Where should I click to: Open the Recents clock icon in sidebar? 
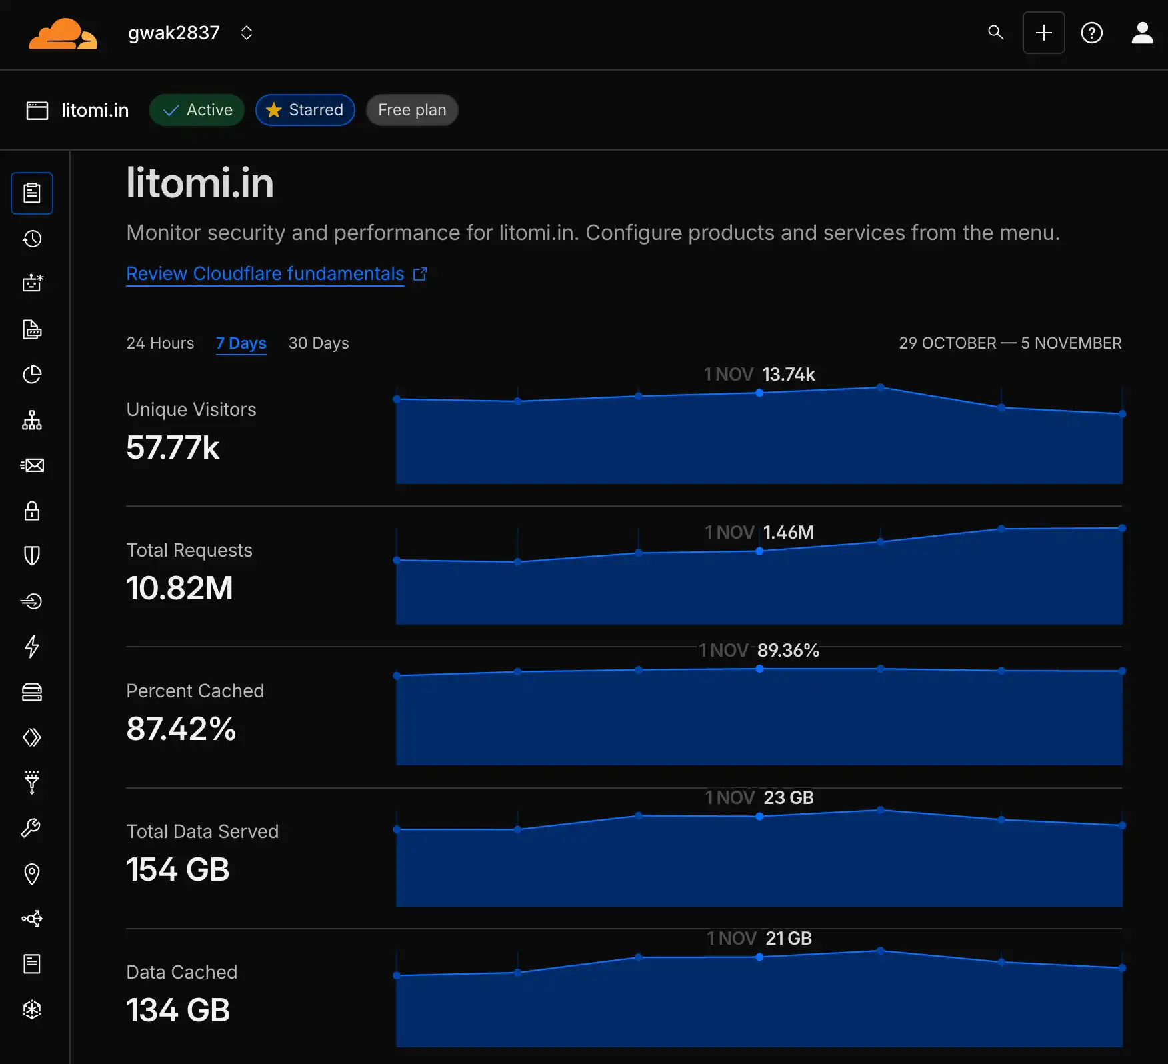tap(32, 239)
